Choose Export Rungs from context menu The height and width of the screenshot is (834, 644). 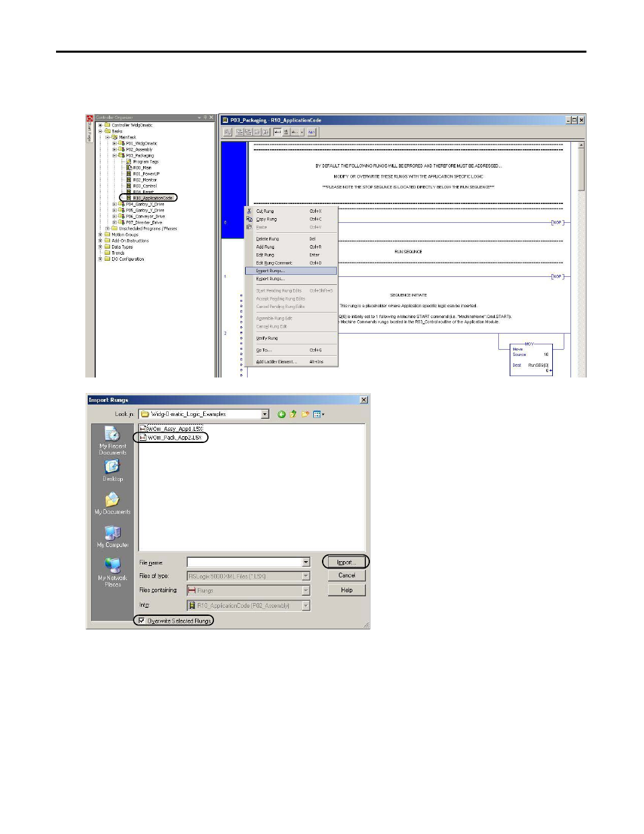[290, 278]
